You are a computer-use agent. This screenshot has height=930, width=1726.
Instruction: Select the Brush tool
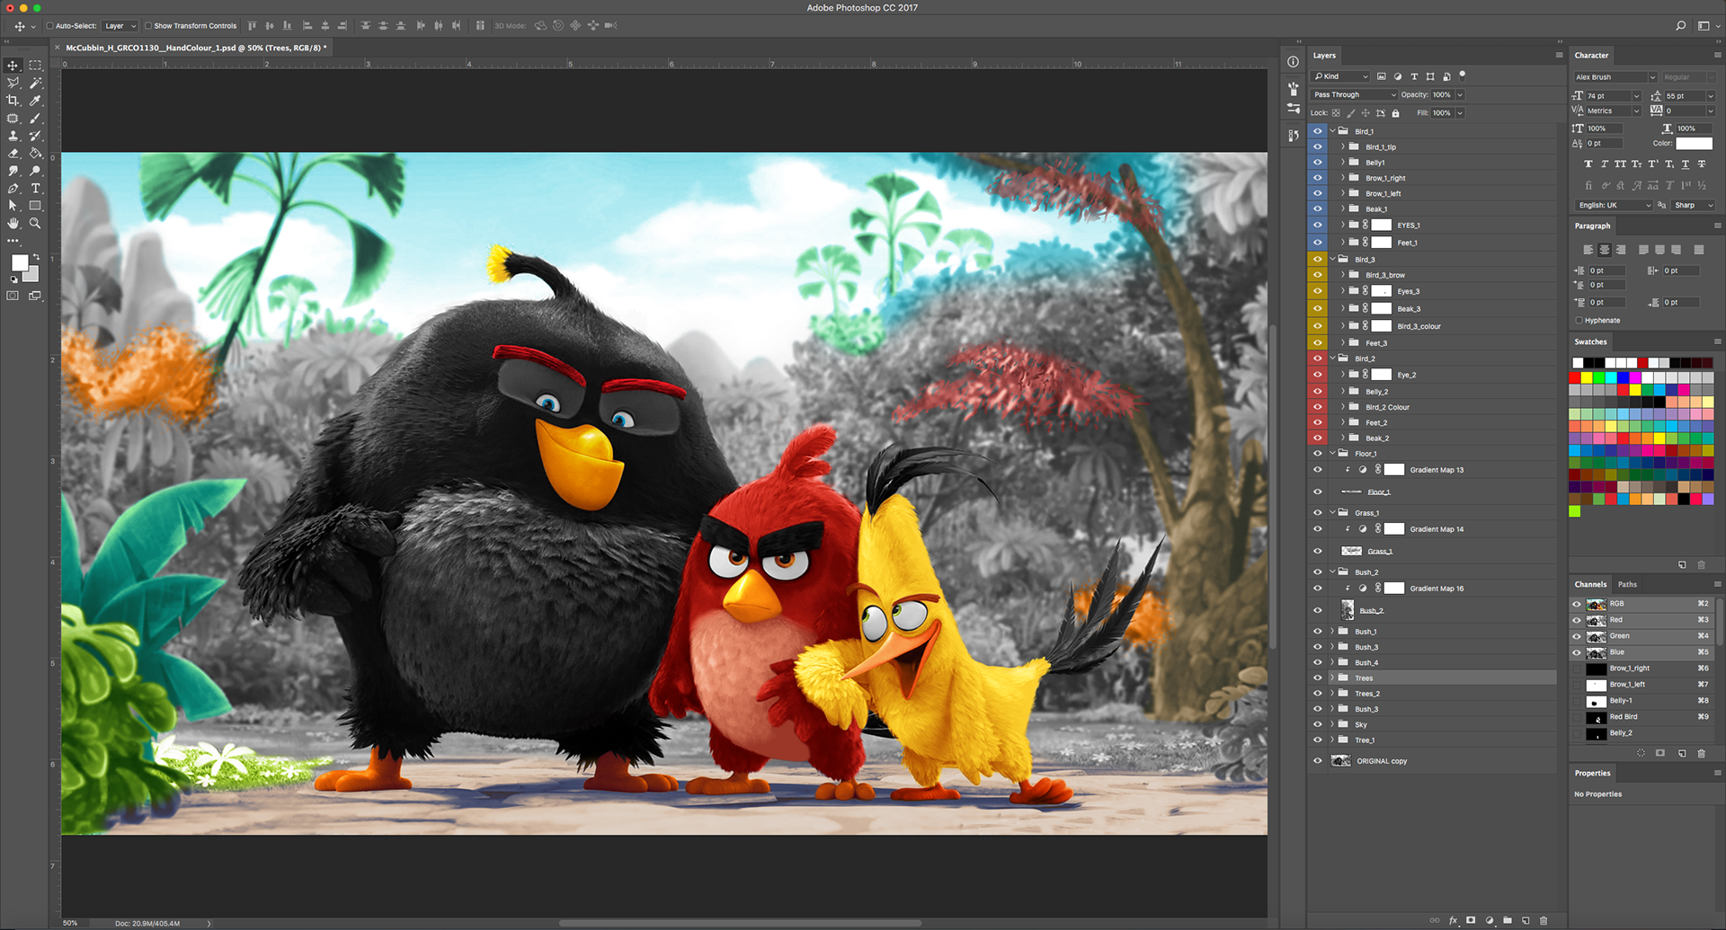tap(35, 119)
